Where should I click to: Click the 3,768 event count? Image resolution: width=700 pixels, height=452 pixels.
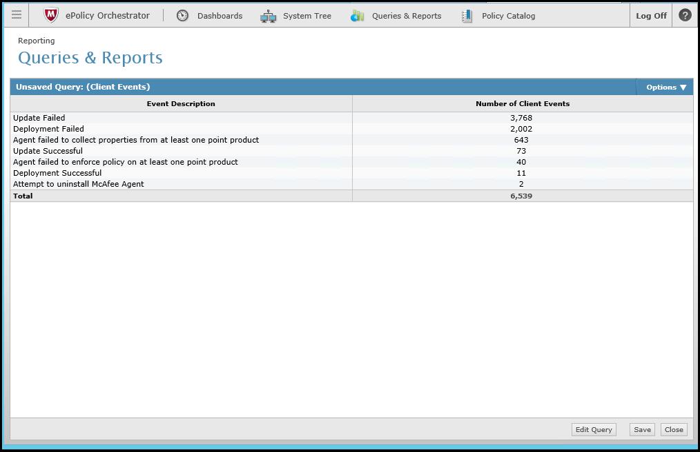point(521,118)
